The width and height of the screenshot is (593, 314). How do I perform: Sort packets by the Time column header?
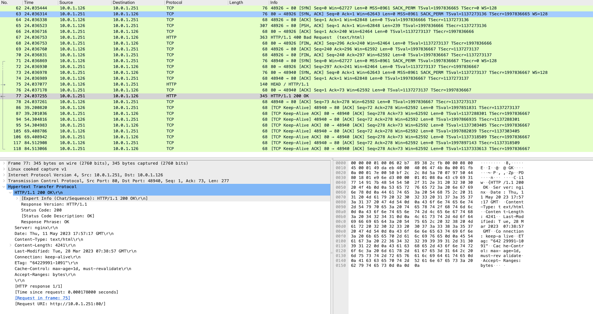[29, 3]
